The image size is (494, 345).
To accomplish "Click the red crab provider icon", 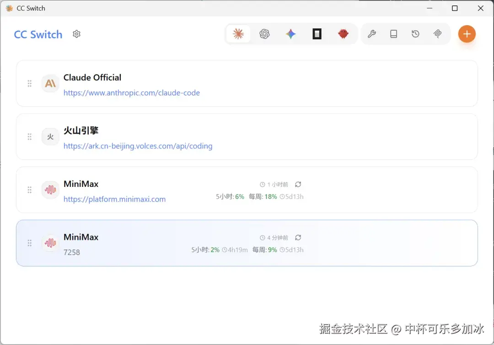I will coord(343,34).
